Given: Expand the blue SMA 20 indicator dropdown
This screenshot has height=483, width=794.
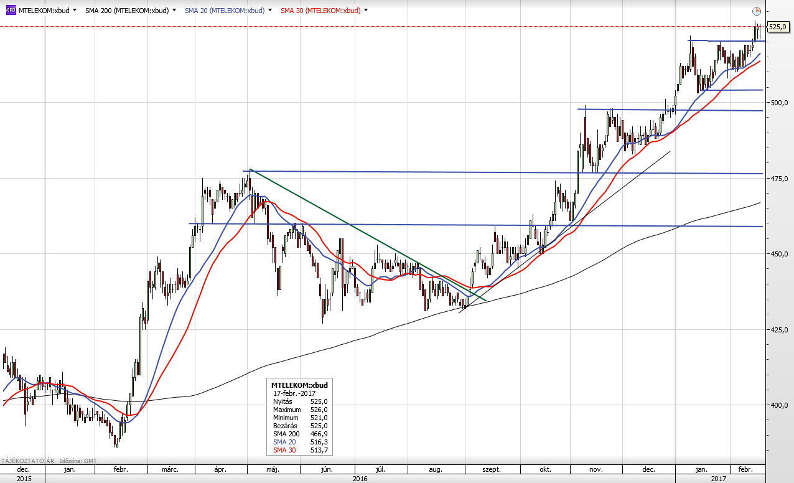Looking at the screenshot, I should (271, 11).
